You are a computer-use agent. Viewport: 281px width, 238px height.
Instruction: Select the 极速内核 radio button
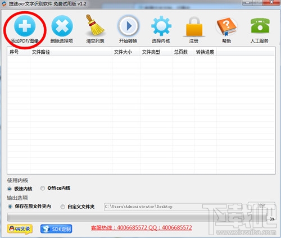point(10,189)
